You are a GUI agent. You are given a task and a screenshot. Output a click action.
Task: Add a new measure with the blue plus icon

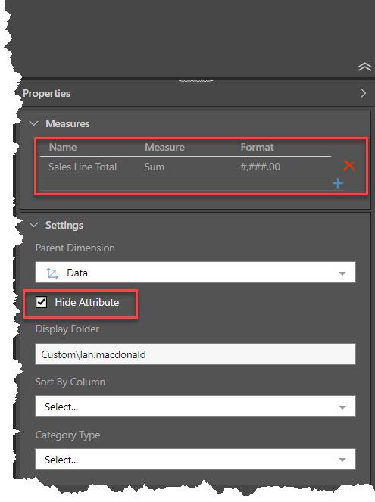point(338,183)
